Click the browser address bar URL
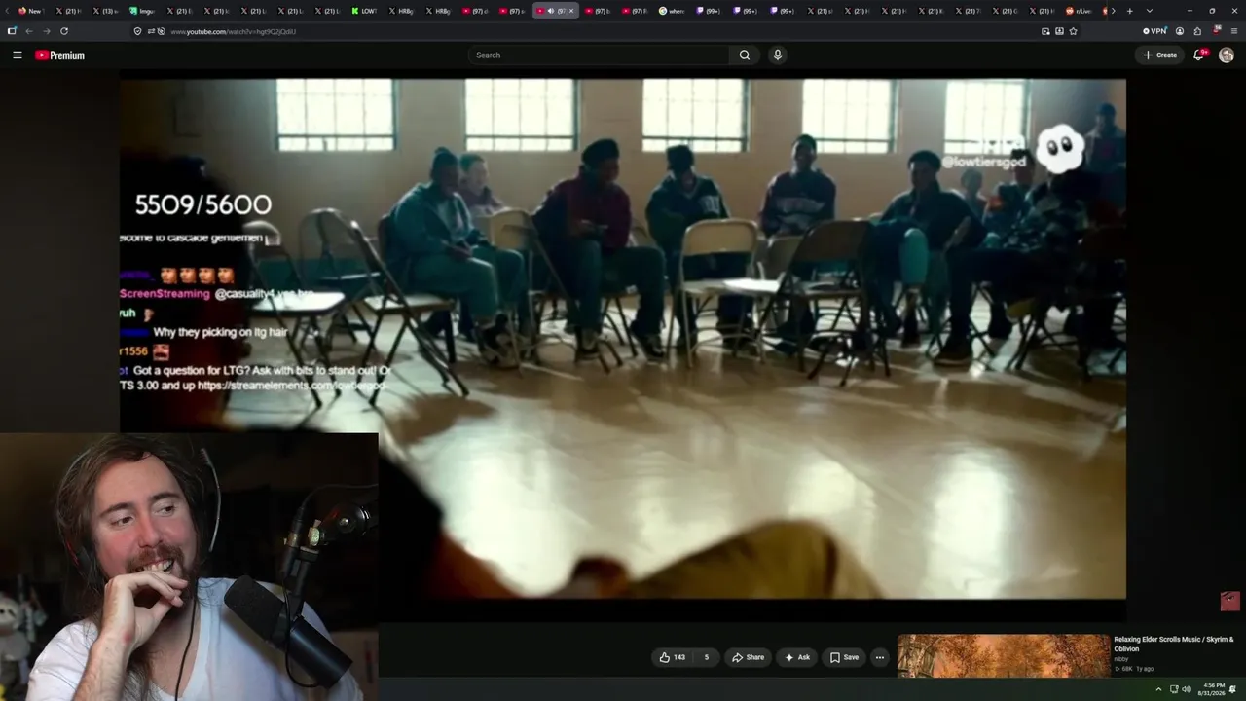This screenshot has width=1246, height=701. pyautogui.click(x=234, y=31)
